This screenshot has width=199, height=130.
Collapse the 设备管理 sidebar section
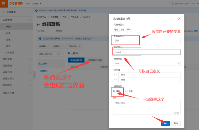coord(16,20)
